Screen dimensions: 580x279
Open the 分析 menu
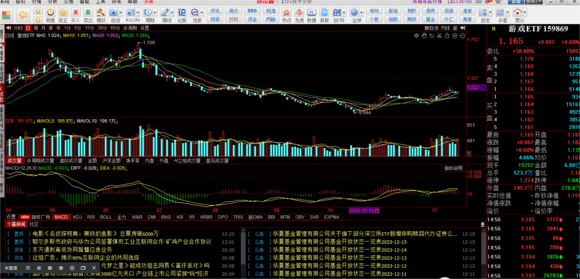[53, 2]
